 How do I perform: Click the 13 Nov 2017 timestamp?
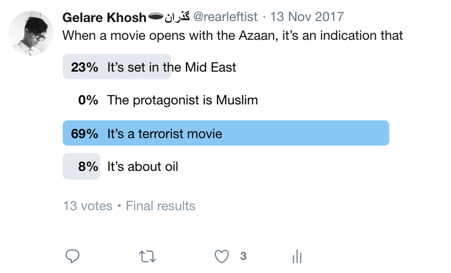click(307, 17)
